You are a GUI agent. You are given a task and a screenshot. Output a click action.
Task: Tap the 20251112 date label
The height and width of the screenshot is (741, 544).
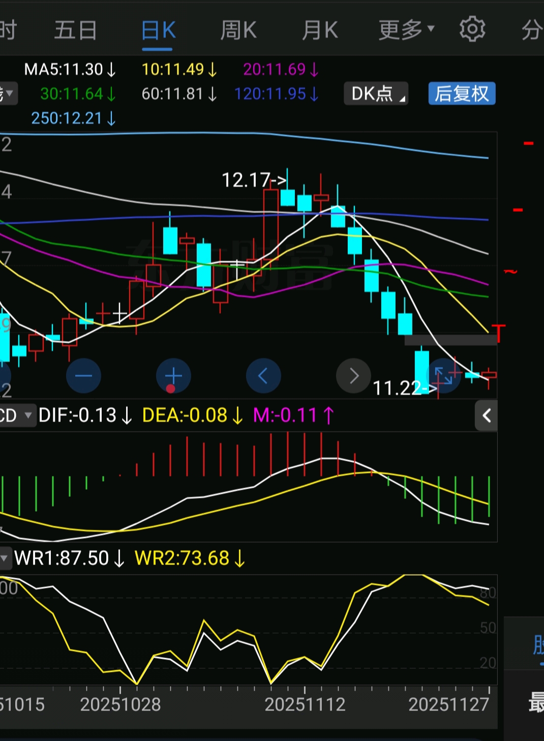[x=305, y=704]
